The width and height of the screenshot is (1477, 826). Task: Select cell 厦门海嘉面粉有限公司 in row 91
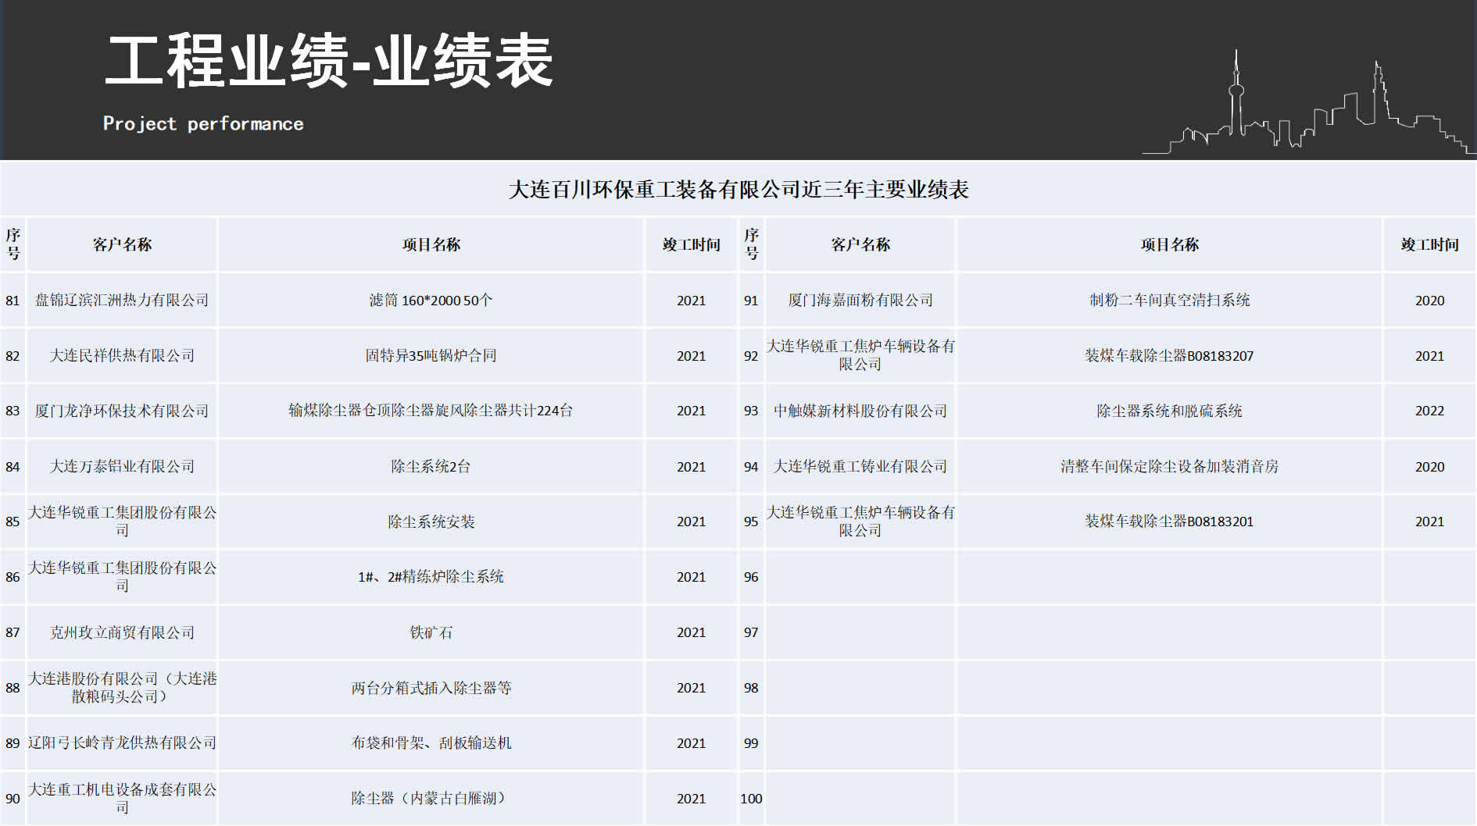pos(860,300)
